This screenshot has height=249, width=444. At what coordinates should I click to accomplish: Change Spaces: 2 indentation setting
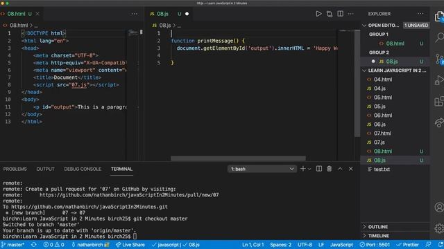[280, 245]
